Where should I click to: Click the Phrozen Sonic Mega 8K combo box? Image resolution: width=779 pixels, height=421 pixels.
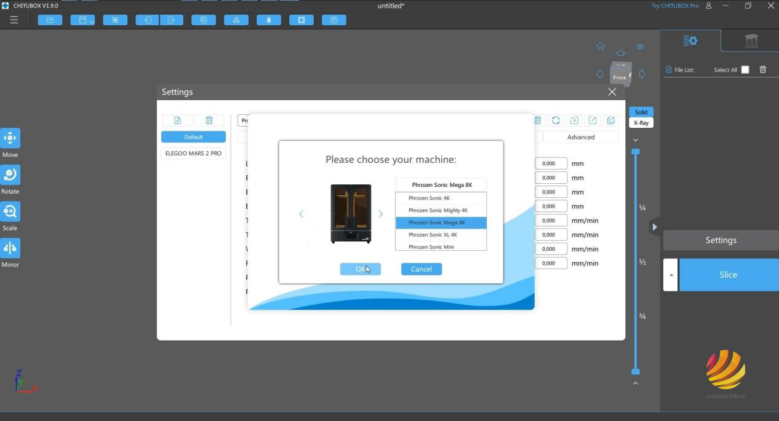pyautogui.click(x=441, y=184)
